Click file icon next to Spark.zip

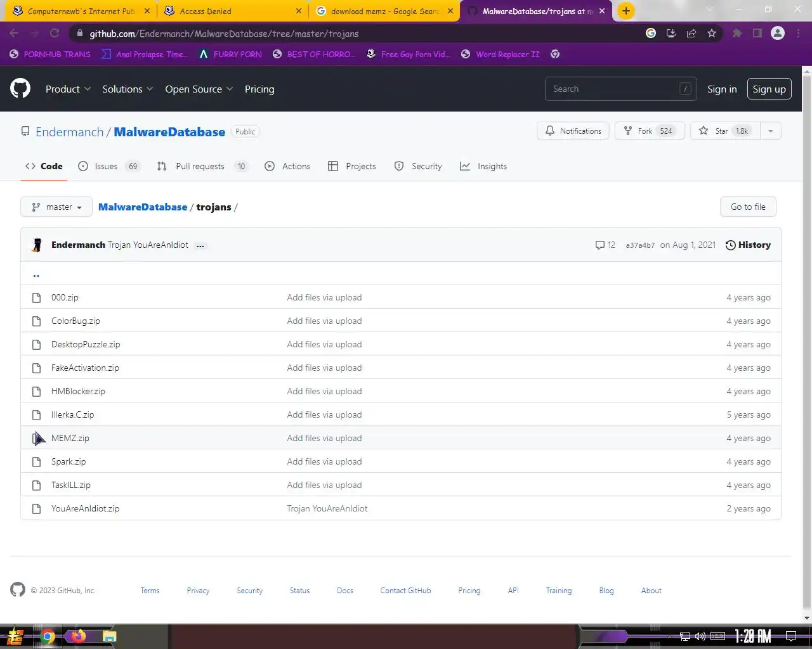[37, 461]
